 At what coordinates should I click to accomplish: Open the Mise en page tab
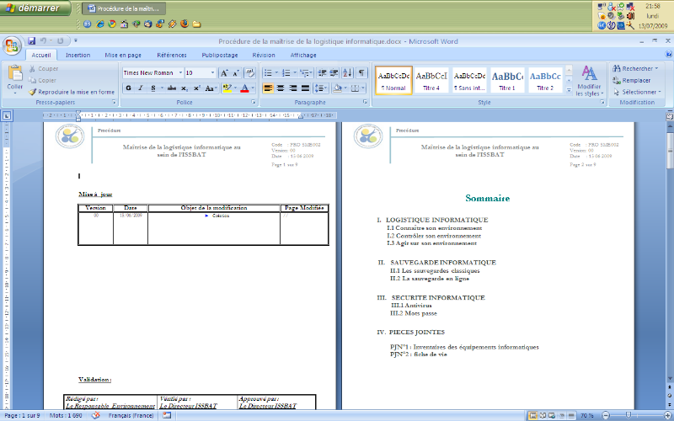click(123, 55)
